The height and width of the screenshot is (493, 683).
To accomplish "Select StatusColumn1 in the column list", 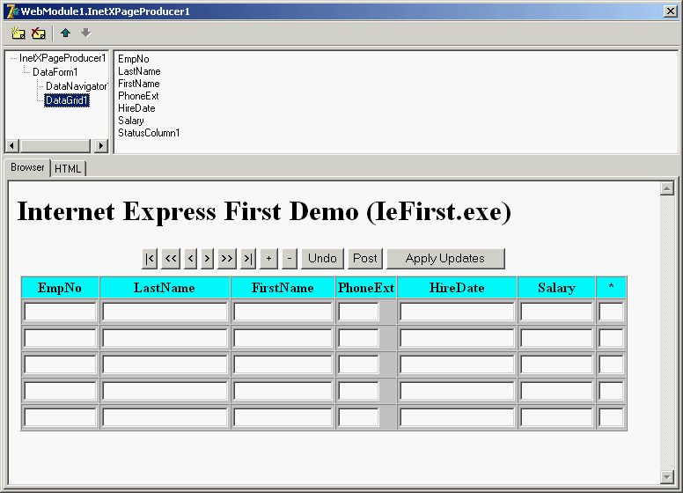I will 149,133.
